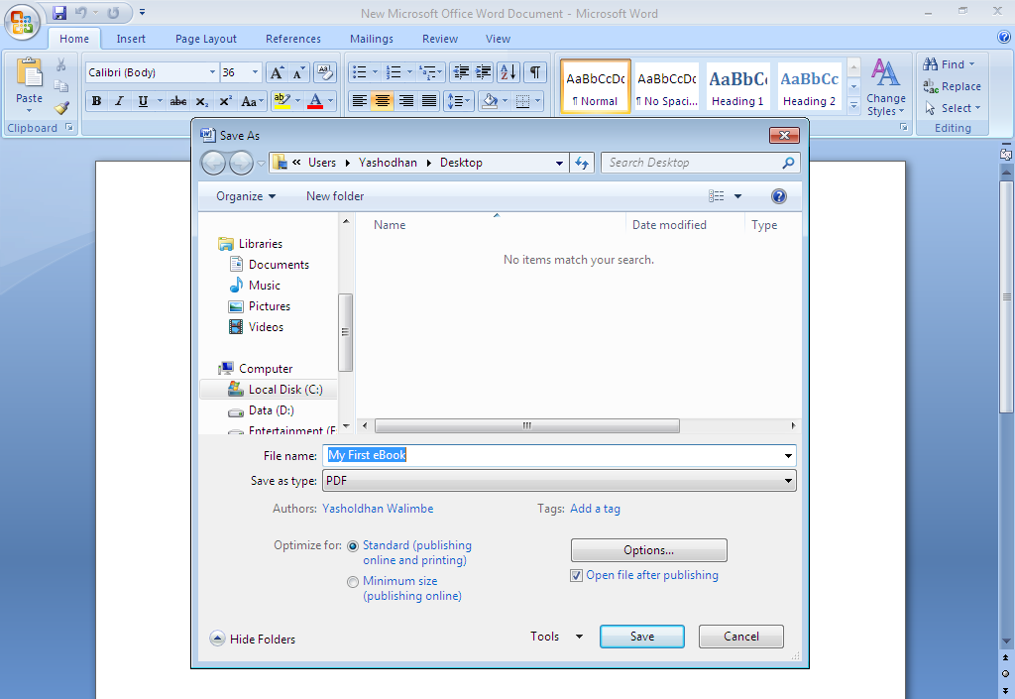Viewport: 1015px width, 699px height.
Task: Click the font color red A icon
Action: tap(315, 101)
